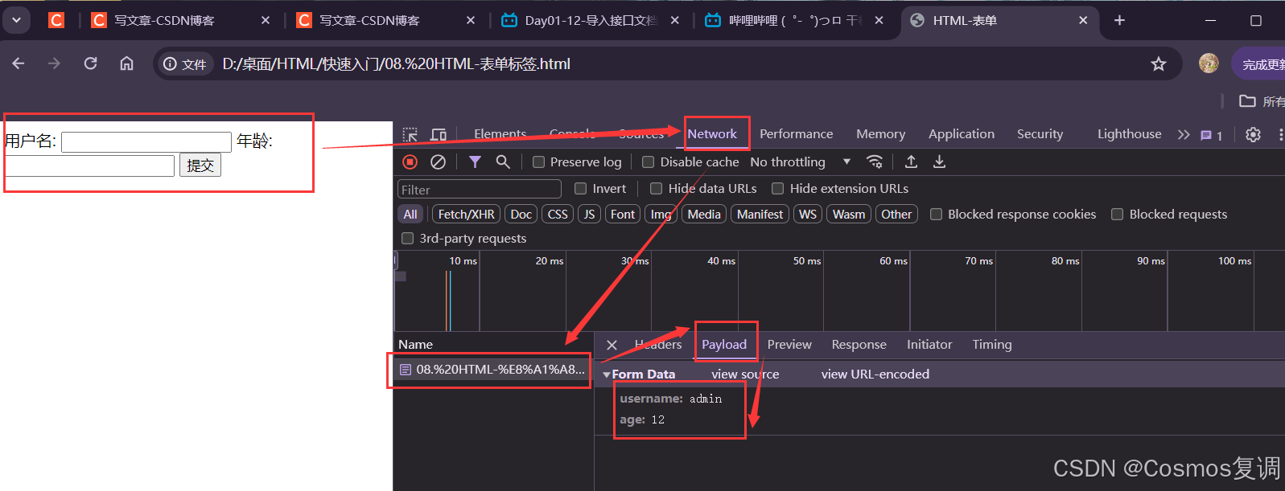Filter requests by Fetch/XHR
Viewport: 1285px width, 491px height.
coord(466,214)
